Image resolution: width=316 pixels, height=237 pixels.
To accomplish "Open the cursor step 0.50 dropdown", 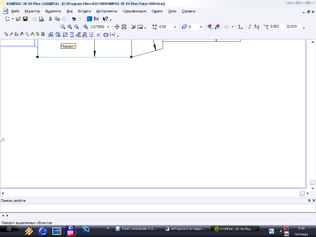I will coord(175,27).
